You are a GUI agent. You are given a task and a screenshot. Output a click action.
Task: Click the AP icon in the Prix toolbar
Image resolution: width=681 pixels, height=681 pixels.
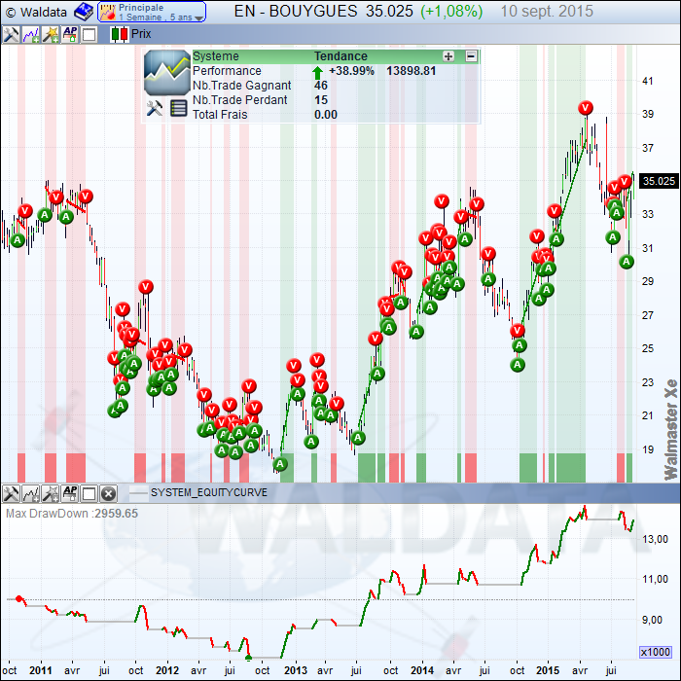[69, 34]
